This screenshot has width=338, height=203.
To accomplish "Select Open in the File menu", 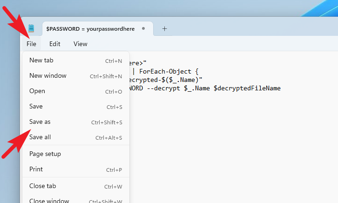I will [x=76, y=91].
